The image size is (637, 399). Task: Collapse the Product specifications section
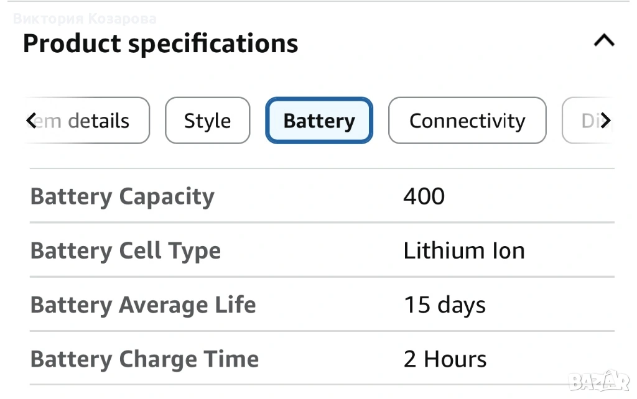603,42
